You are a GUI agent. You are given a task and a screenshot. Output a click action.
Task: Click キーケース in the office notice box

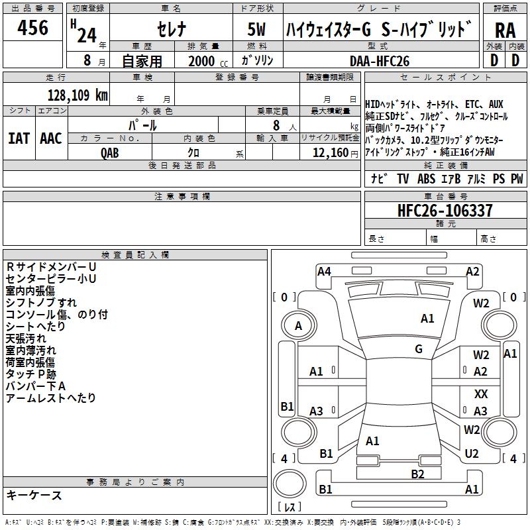pos(34,495)
